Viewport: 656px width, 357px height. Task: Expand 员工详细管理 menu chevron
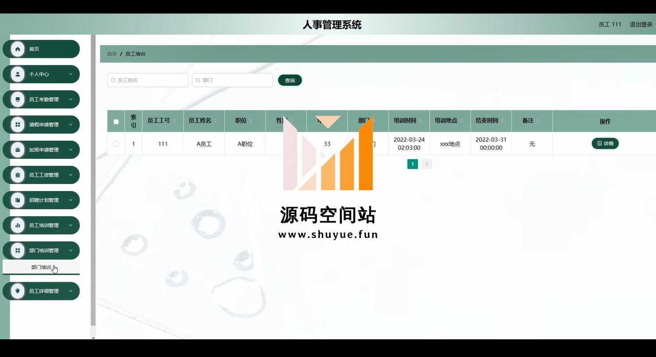tap(70, 291)
